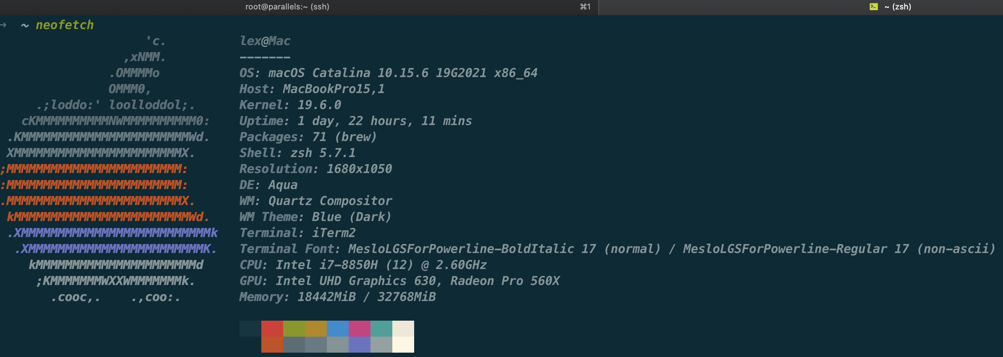1003x357 pixels.
Task: Click the Terminal Font line
Action: [617, 249]
